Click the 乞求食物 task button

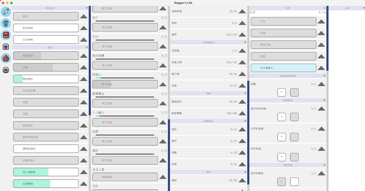[x=46, y=40]
